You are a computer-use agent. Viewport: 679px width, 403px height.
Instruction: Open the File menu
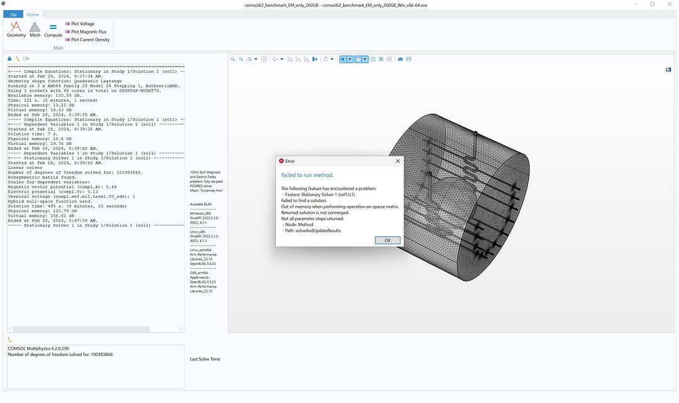click(13, 14)
